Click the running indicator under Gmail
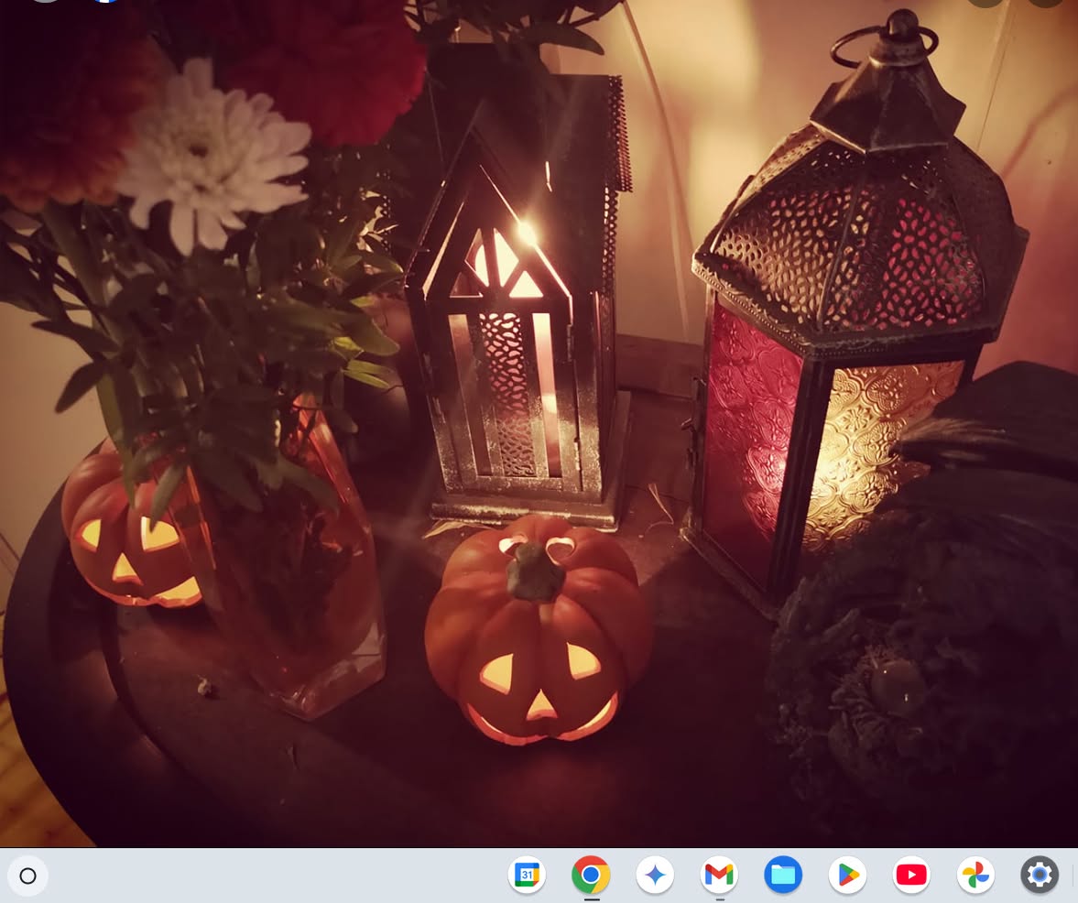 [719, 899]
